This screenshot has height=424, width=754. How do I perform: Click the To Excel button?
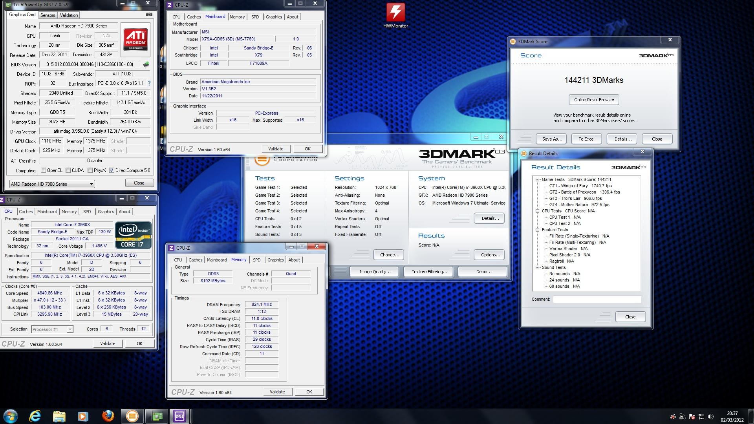coord(586,139)
